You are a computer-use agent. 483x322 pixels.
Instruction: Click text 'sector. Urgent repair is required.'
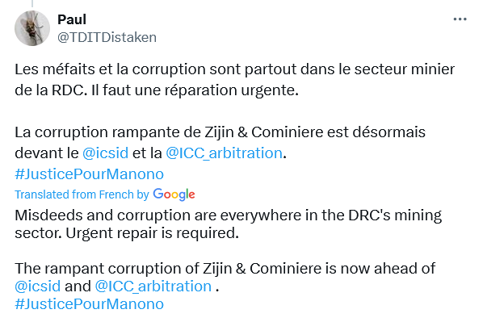tap(127, 233)
